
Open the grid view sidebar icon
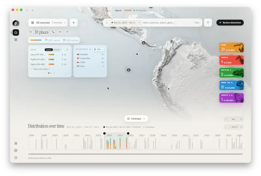[16, 40]
